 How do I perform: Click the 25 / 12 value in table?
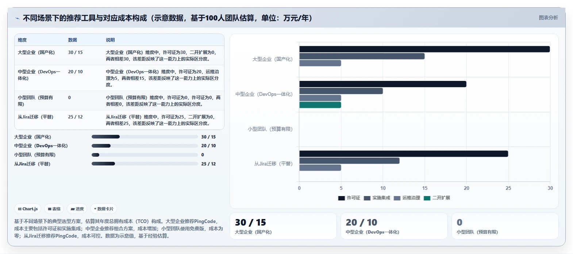click(75, 117)
